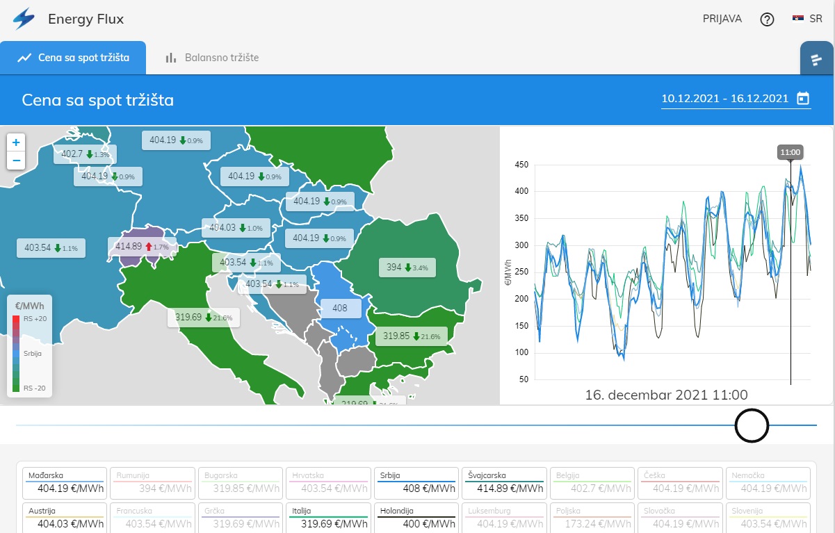Click PRIJAVA to log in
The image size is (835, 533).
722,19
